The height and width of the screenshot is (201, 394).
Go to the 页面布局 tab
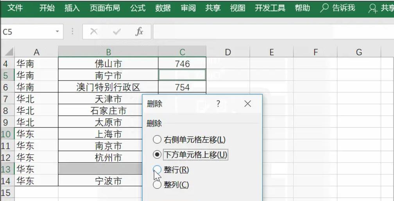coord(105,8)
